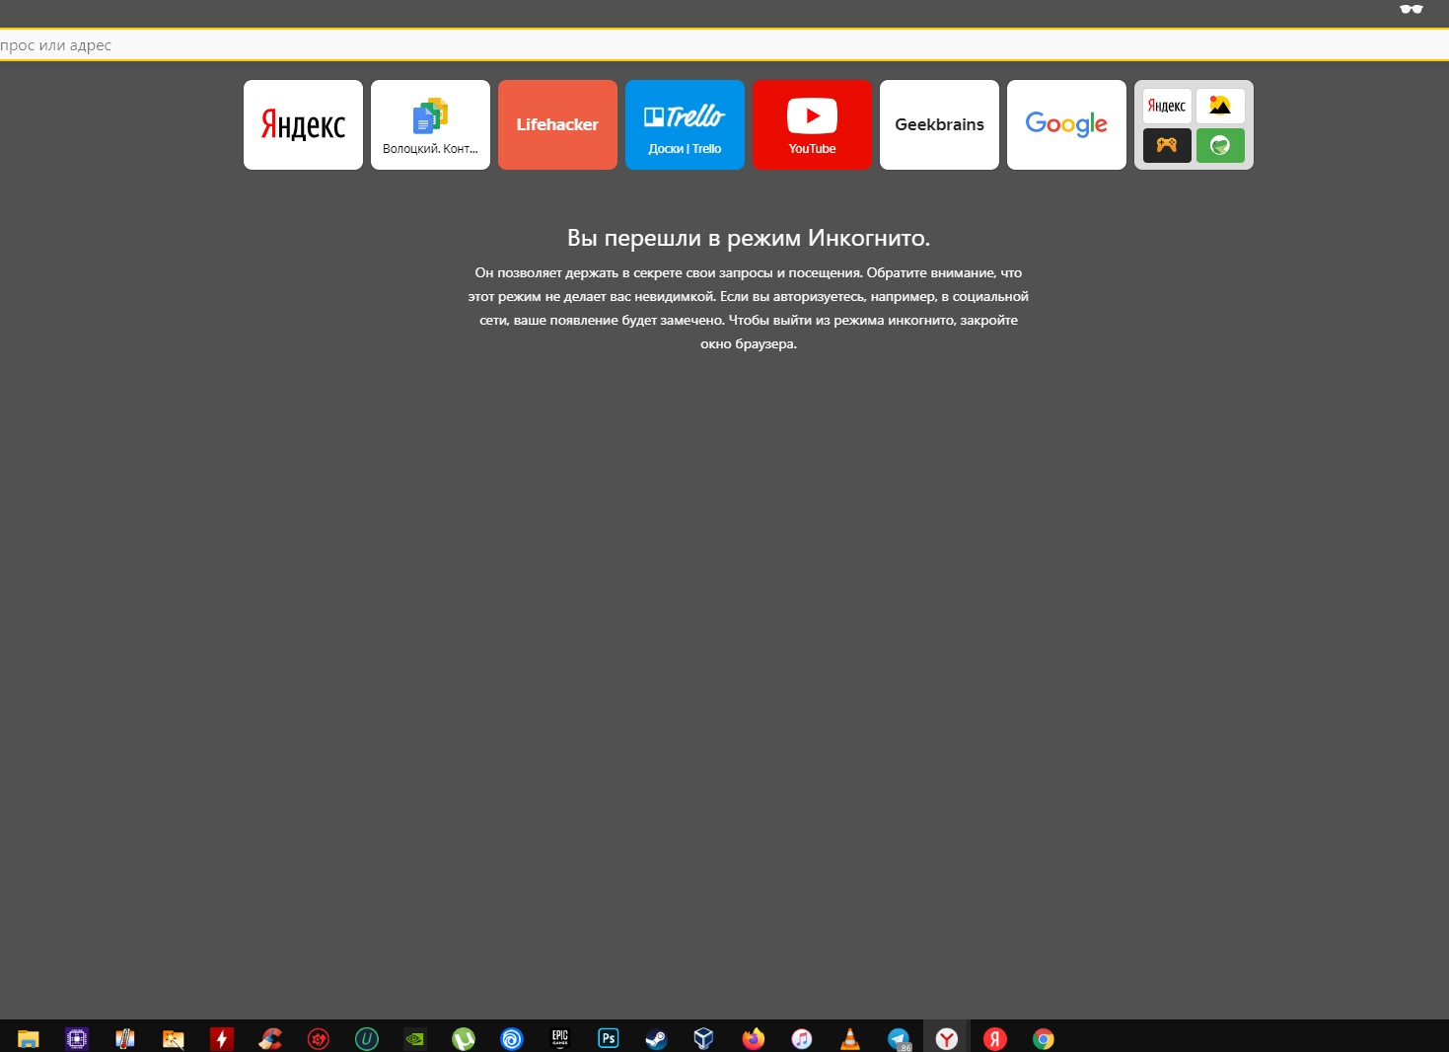Open the gamepad shortcut in folder tile
The width and height of the screenshot is (1449, 1052).
1167,145
